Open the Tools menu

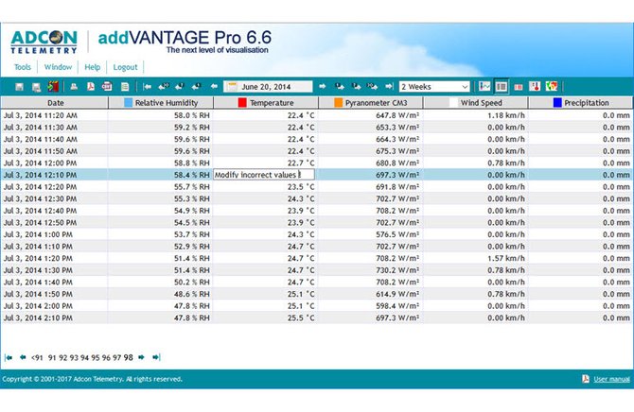(23, 67)
